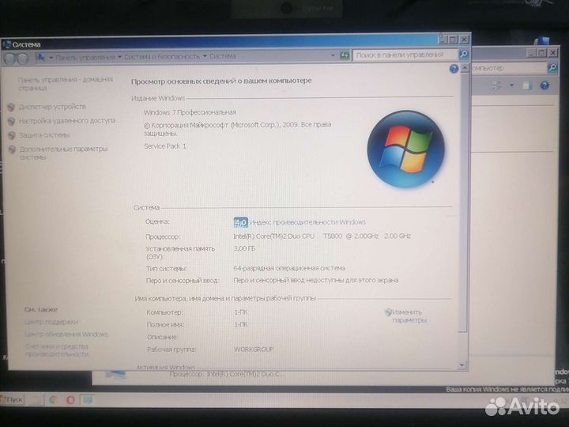Close the background Компьютер window
Viewport: 569px width, 427px height.
click(552, 53)
